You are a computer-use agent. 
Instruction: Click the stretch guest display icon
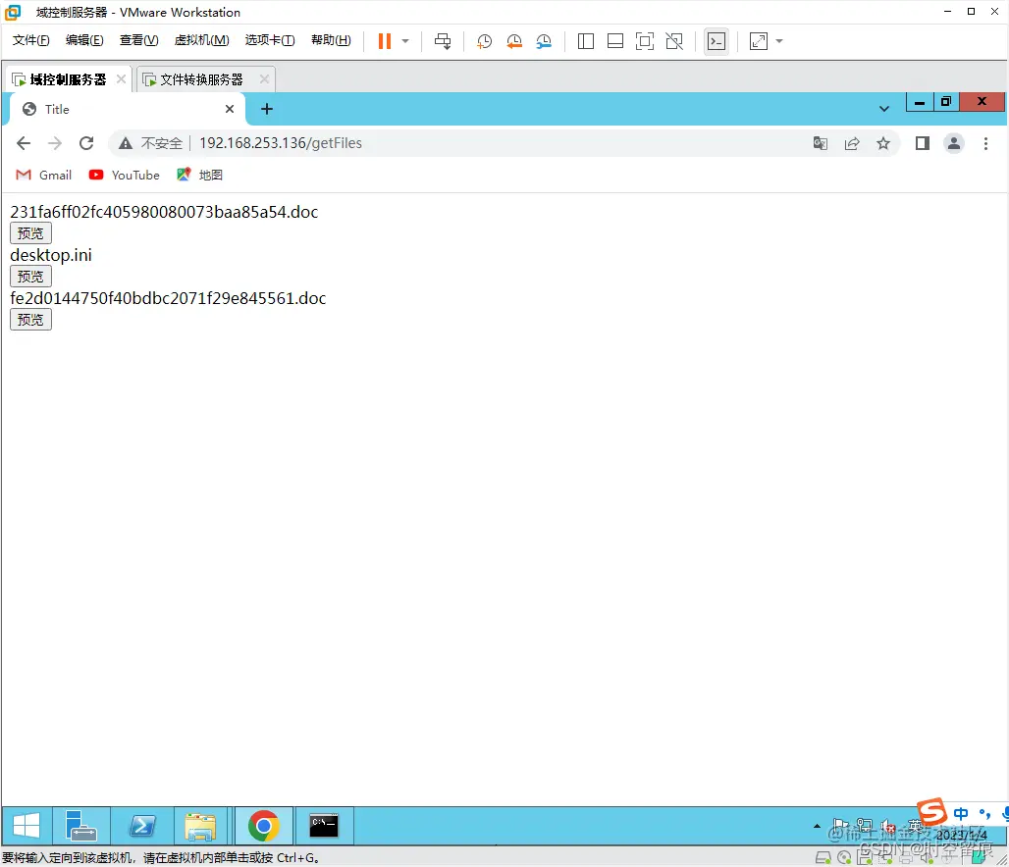(759, 41)
